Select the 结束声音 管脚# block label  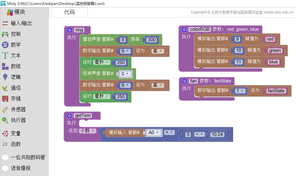pyautogui.click(x=98, y=74)
